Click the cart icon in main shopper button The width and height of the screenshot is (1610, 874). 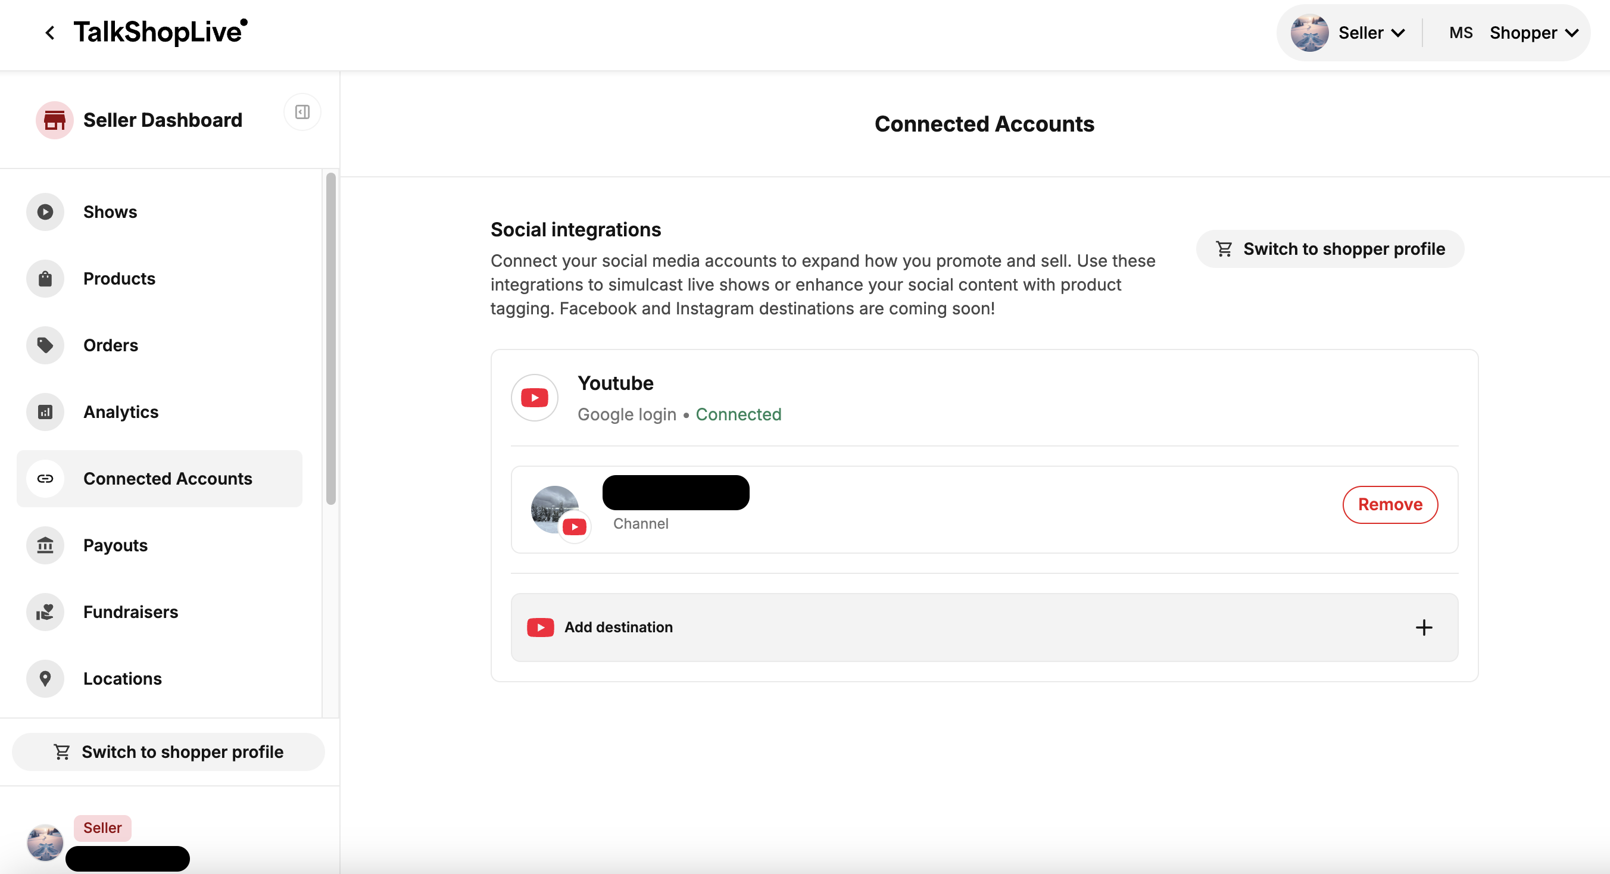pyautogui.click(x=1224, y=249)
